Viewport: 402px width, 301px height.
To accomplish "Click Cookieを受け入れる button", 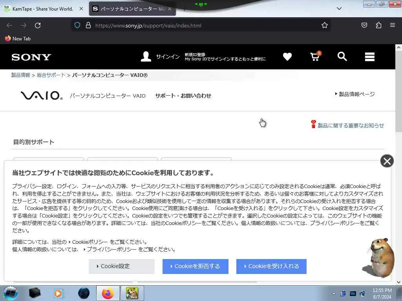I will [271, 266].
